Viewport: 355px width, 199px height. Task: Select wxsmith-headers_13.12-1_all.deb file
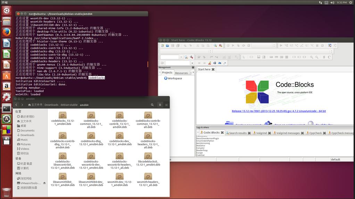(148, 180)
